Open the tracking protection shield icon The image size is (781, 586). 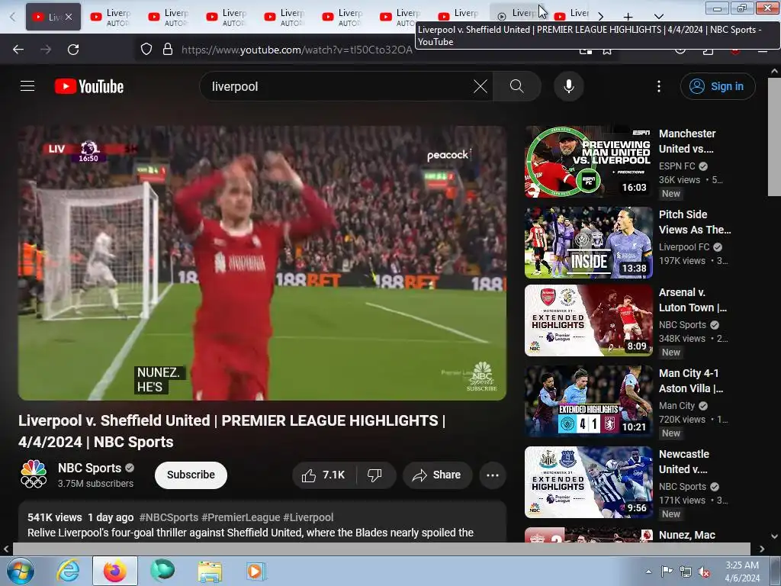146,49
